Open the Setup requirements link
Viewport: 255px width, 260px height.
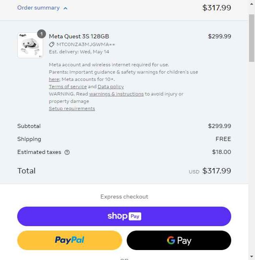tap(72, 108)
